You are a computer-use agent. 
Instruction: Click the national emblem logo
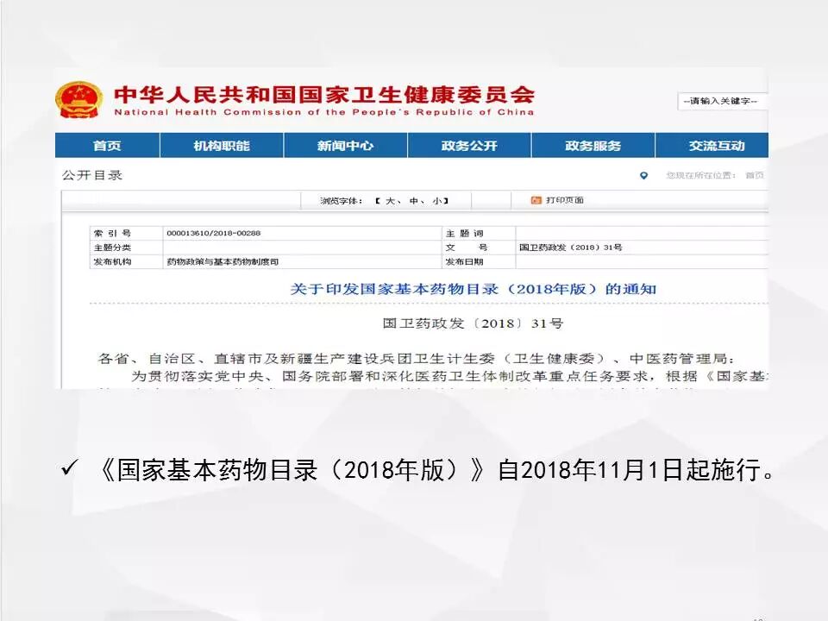tap(78, 99)
